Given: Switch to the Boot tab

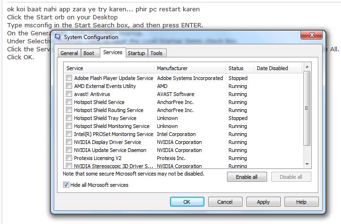Looking at the screenshot, I should click(x=89, y=53).
